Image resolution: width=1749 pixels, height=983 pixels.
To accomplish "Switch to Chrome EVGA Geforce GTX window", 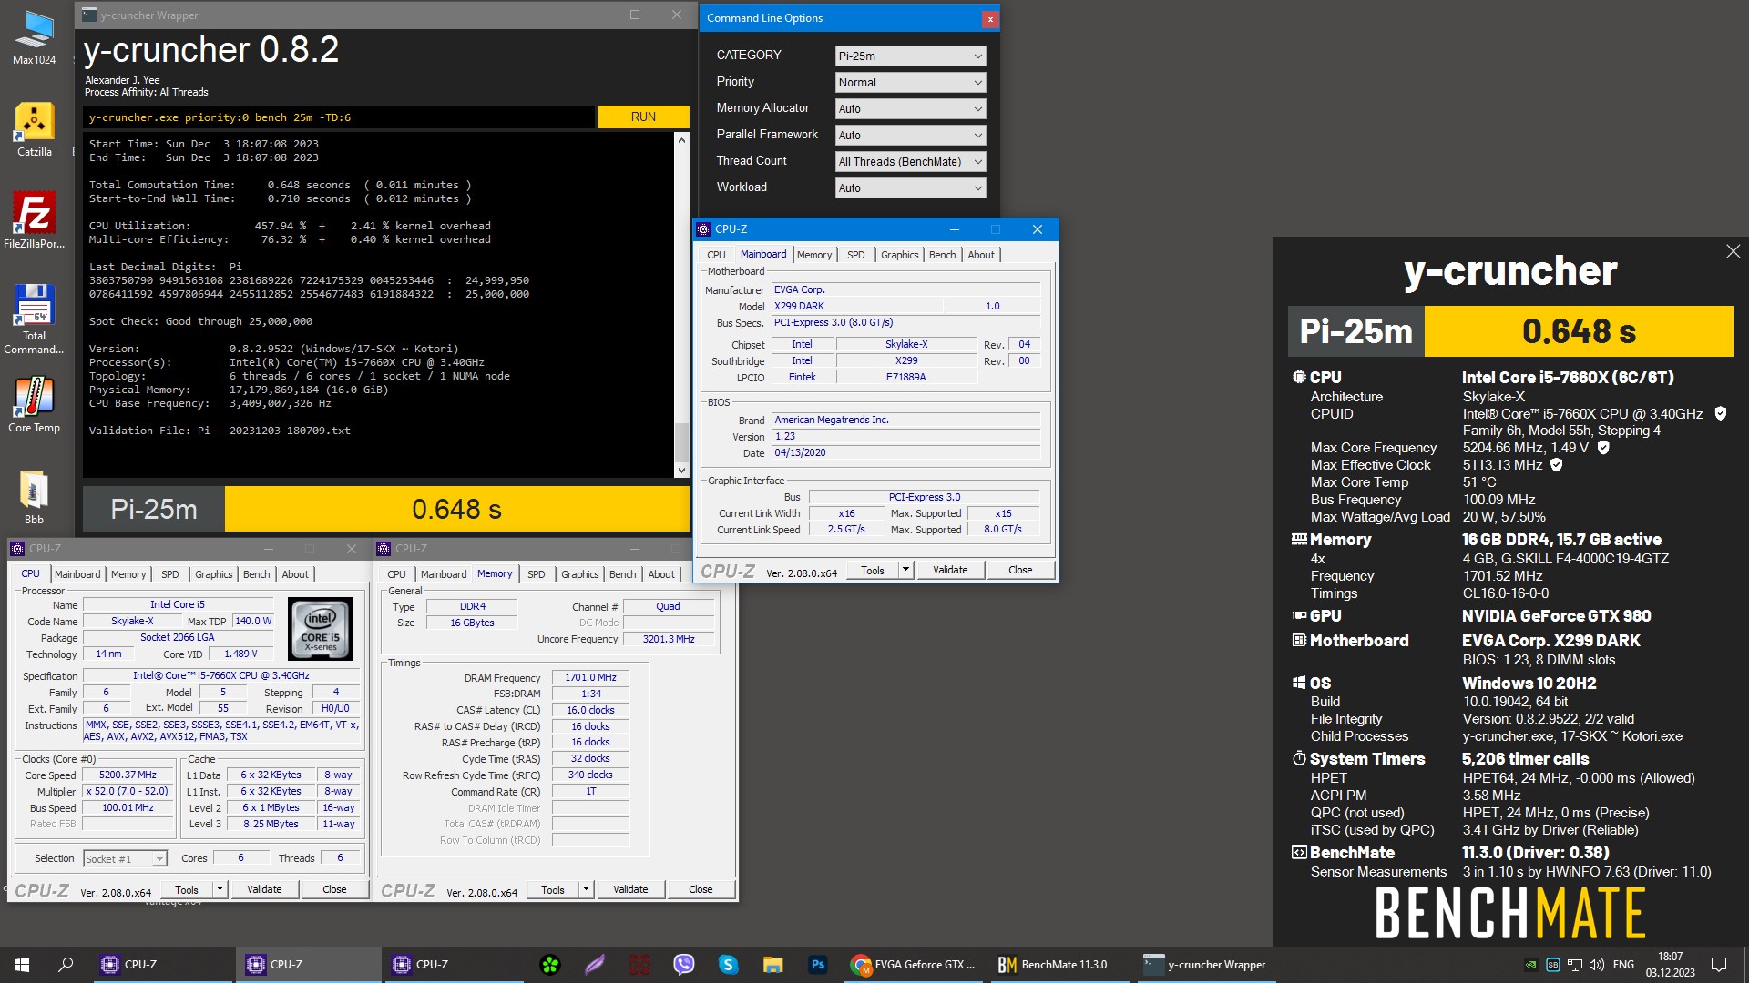I will point(913,965).
